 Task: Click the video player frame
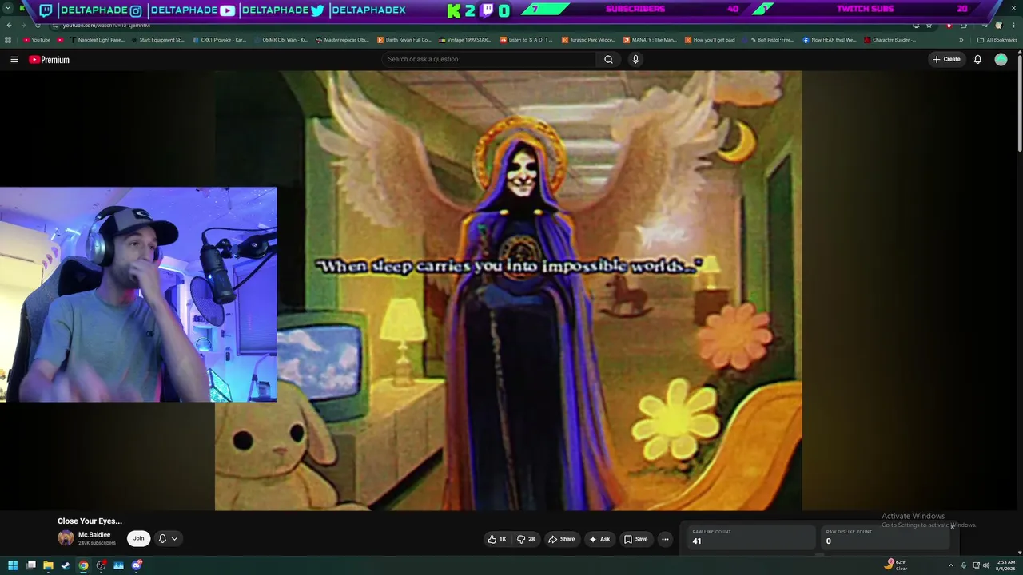(x=508, y=291)
